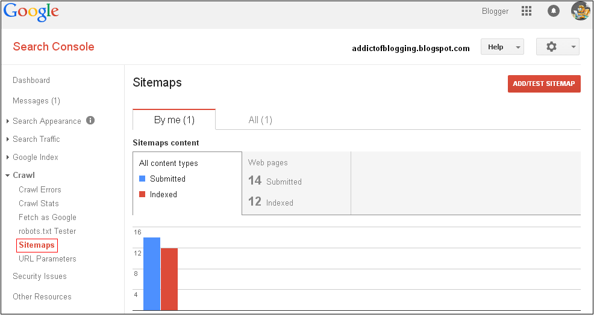Switch to the All (1) tab

260,120
